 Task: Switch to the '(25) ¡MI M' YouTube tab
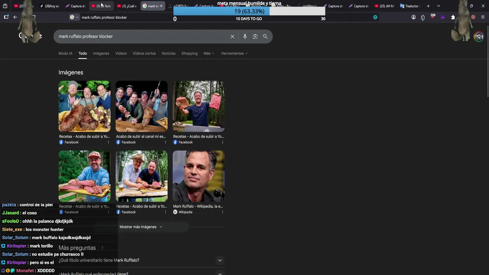point(384,6)
